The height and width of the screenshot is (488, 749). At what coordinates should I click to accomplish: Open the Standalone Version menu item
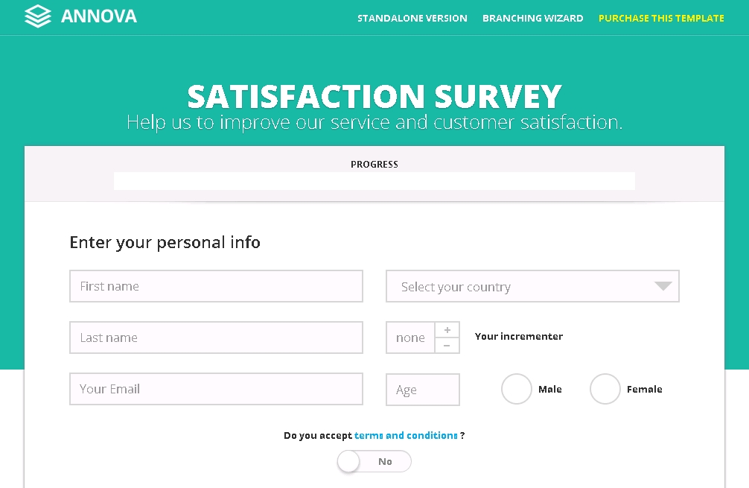(x=412, y=18)
